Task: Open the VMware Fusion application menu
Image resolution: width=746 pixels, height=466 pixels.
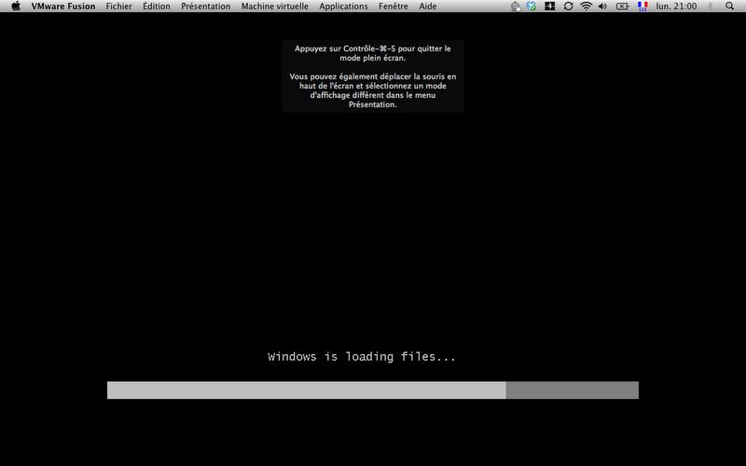Action: [63, 7]
